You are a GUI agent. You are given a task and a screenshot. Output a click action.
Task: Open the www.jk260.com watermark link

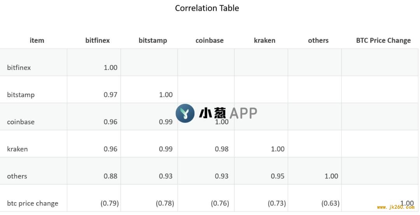(x=395, y=207)
